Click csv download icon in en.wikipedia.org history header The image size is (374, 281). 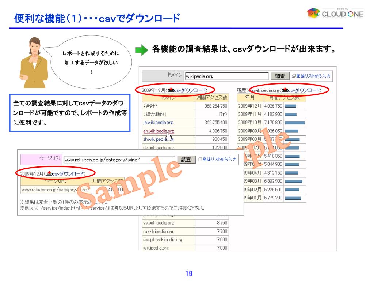[285, 90]
